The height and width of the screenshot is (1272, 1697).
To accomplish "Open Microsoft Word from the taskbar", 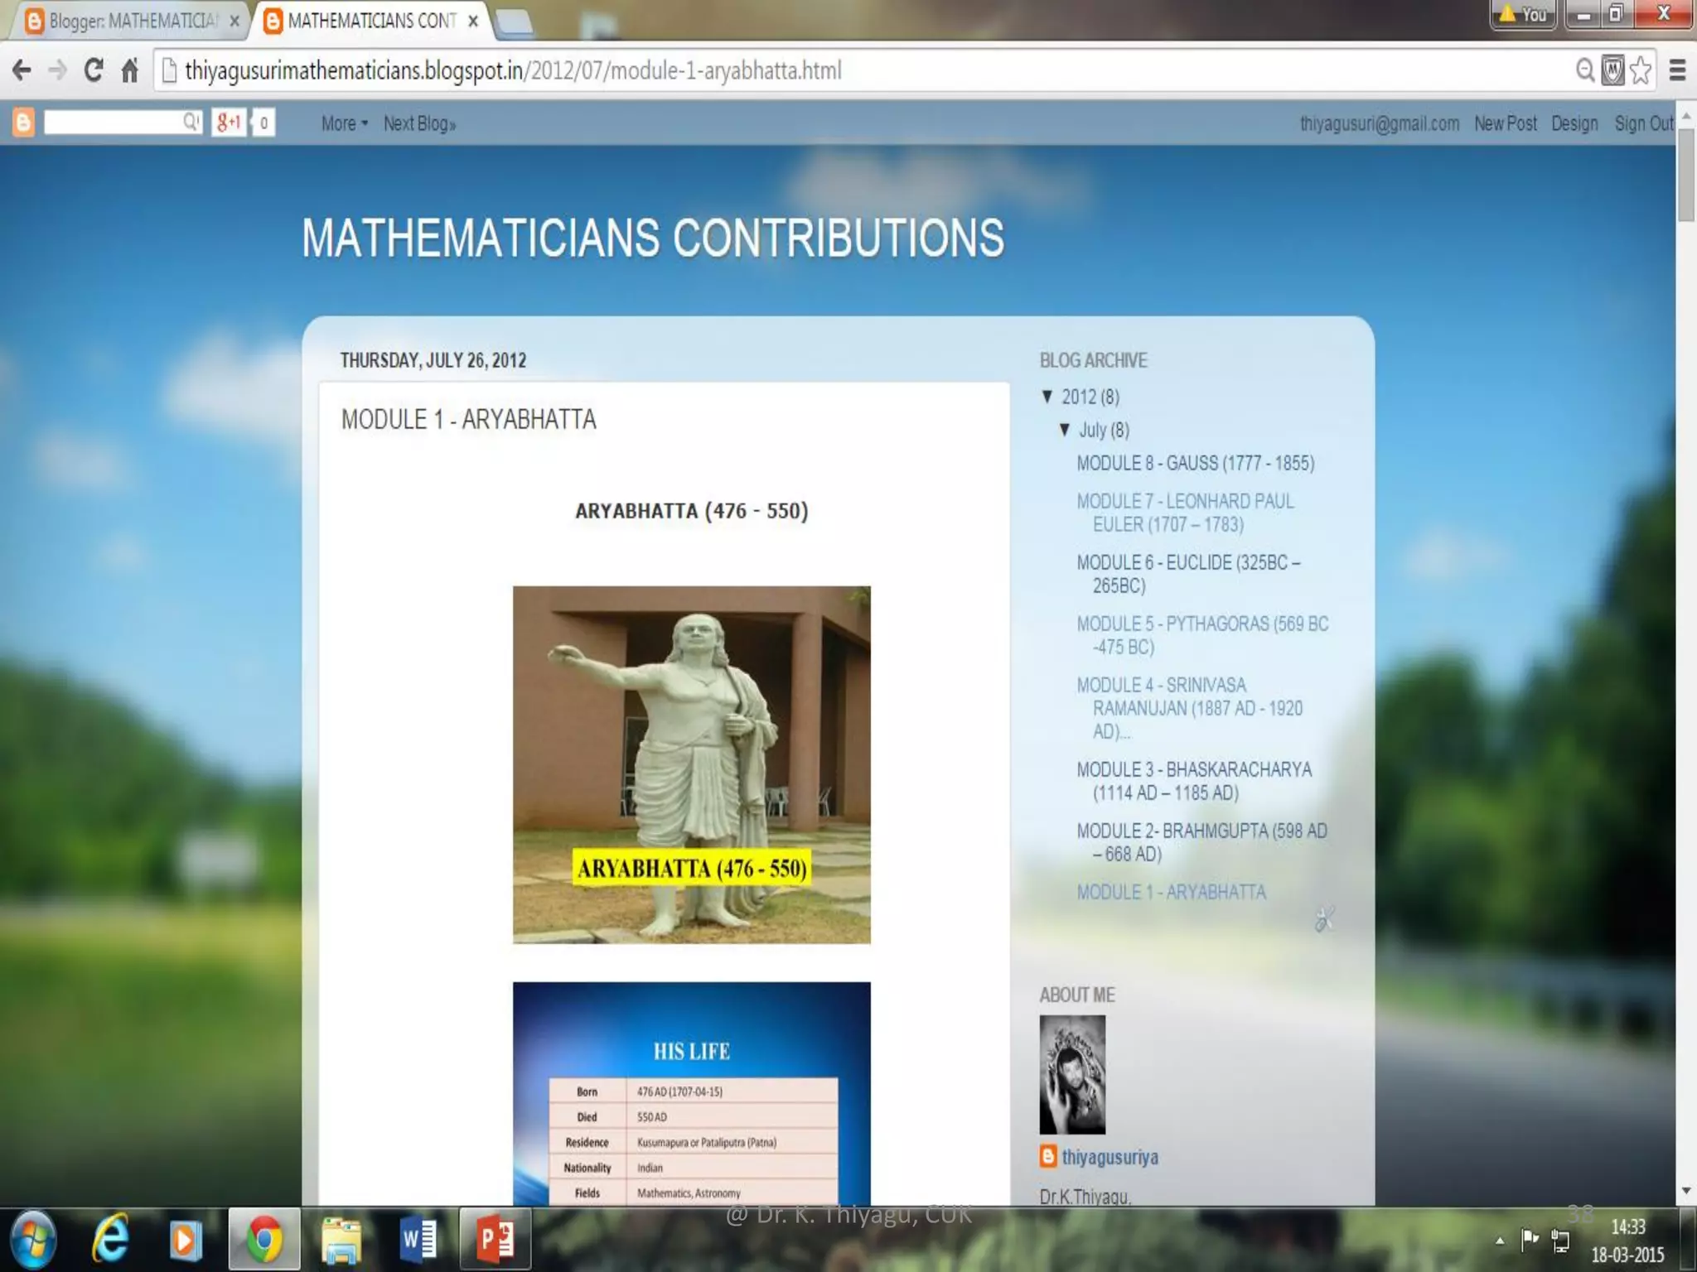I will pyautogui.click(x=418, y=1240).
